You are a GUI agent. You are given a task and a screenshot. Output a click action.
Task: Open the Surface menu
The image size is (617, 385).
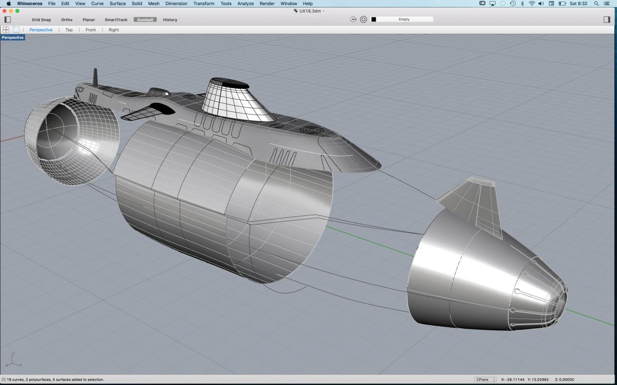(x=117, y=4)
